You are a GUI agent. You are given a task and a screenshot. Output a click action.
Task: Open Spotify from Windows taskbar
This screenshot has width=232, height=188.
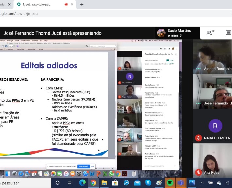pyautogui.click(x=170, y=183)
